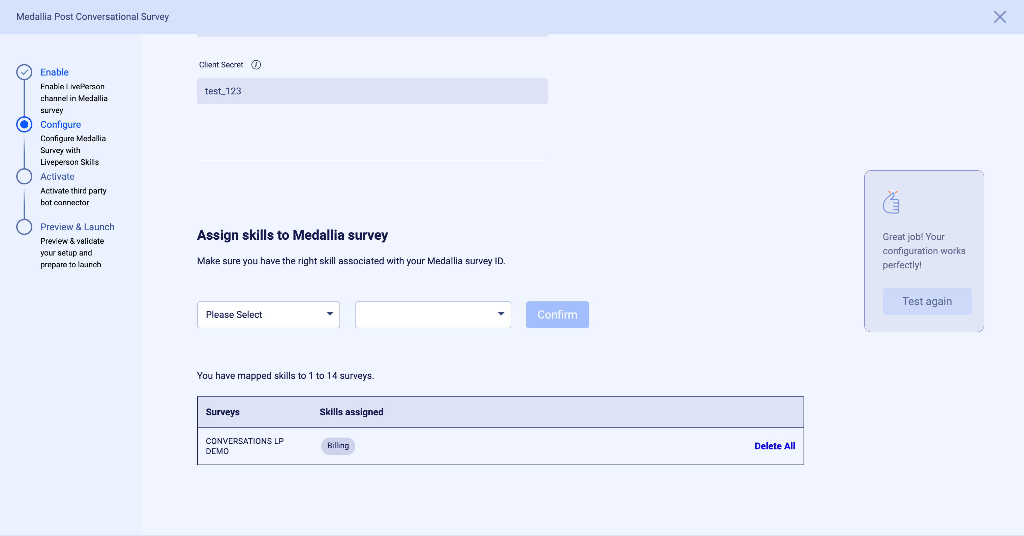
Task: Click the Enable LivePerson channel description
Action: pyautogui.click(x=74, y=98)
